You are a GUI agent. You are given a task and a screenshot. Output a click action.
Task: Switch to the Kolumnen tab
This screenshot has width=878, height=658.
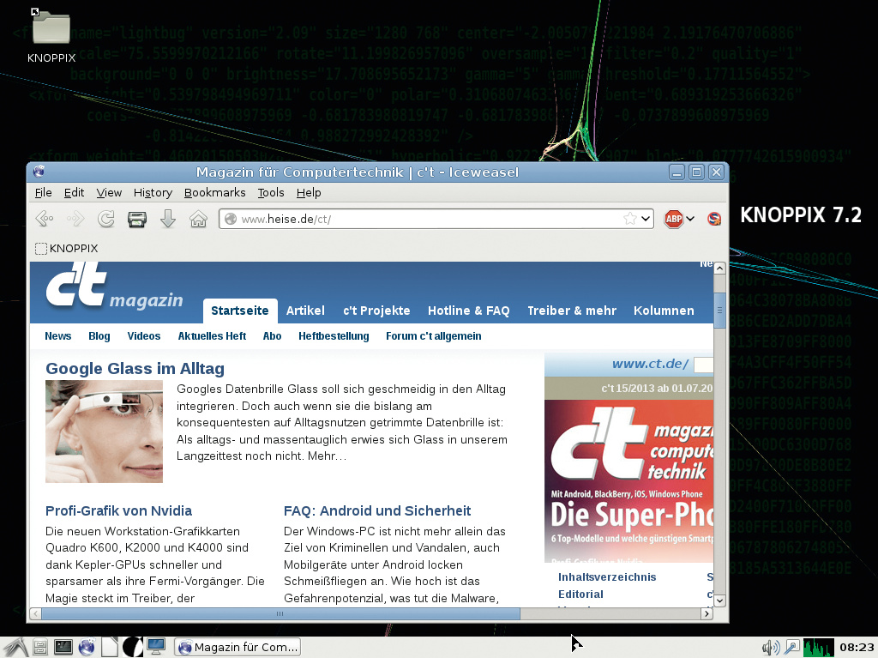click(664, 311)
